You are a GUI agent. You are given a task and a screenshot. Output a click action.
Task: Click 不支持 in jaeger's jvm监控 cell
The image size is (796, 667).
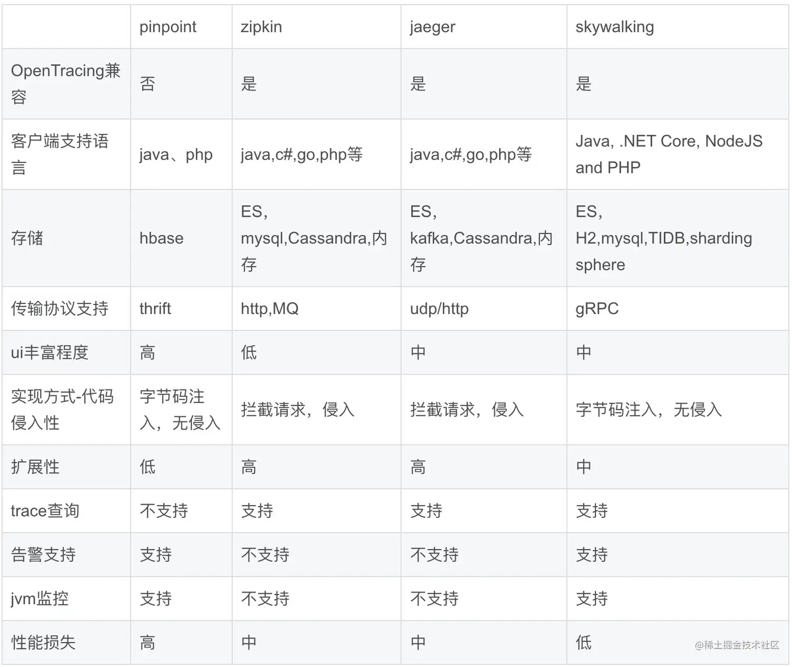point(434,599)
